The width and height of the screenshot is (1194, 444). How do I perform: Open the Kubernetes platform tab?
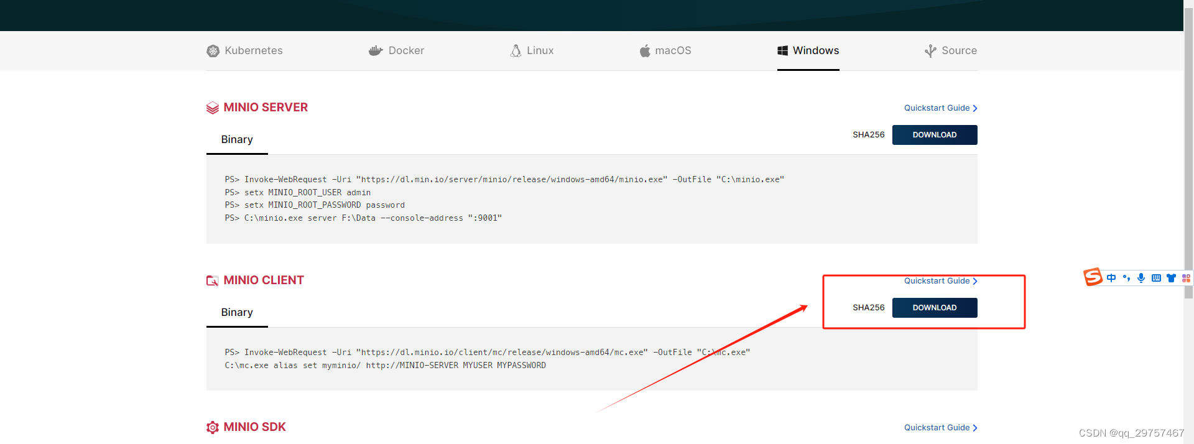point(244,50)
